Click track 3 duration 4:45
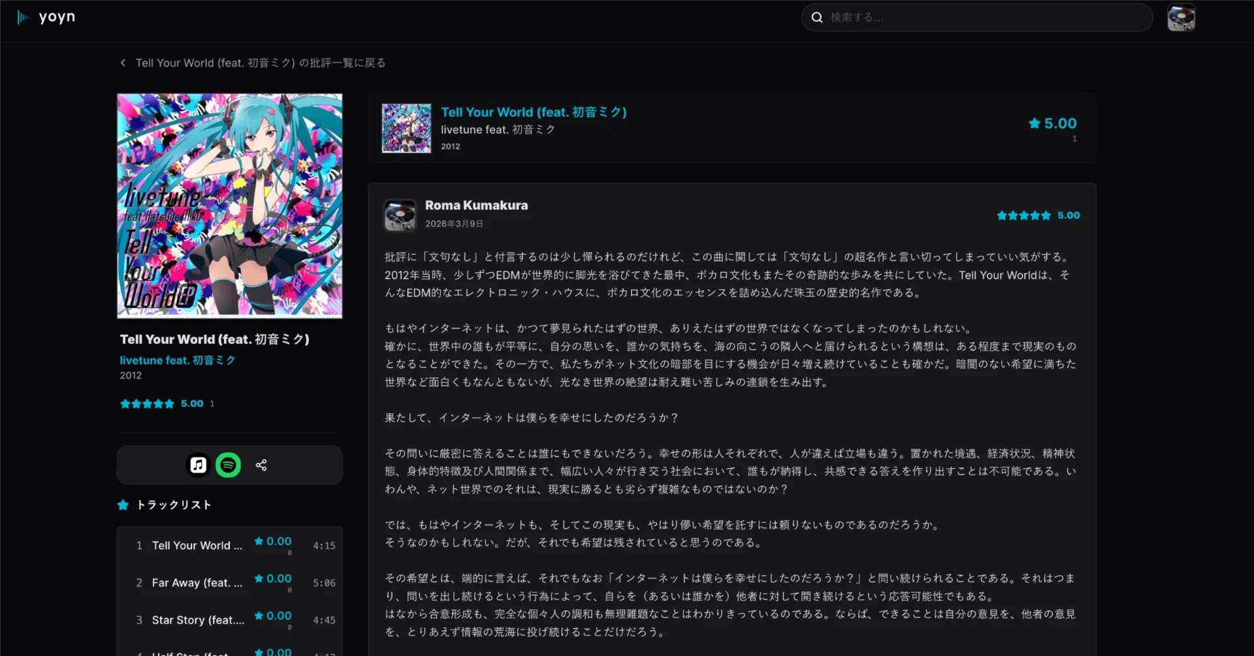The height and width of the screenshot is (656, 1254). point(324,620)
